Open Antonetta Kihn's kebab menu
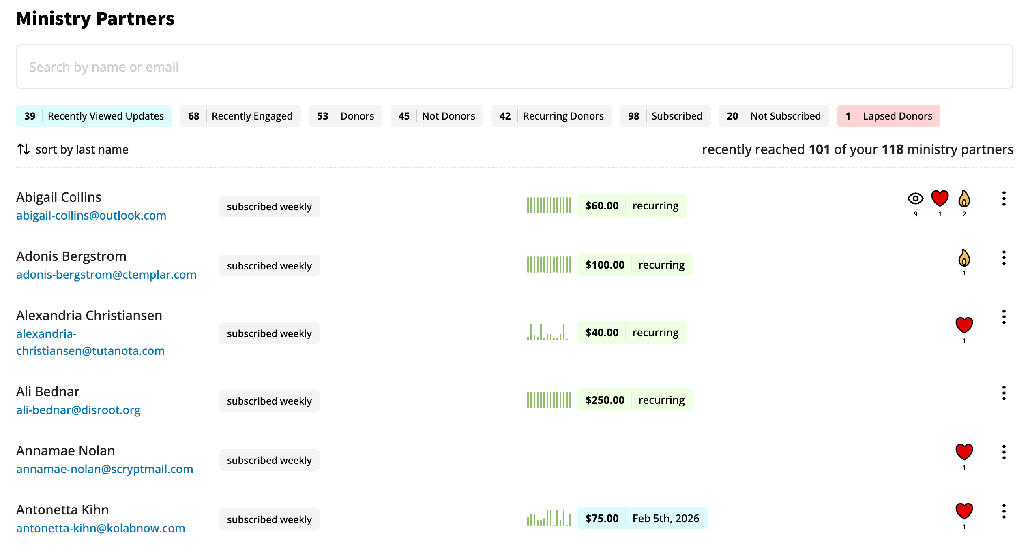 pos(1004,511)
